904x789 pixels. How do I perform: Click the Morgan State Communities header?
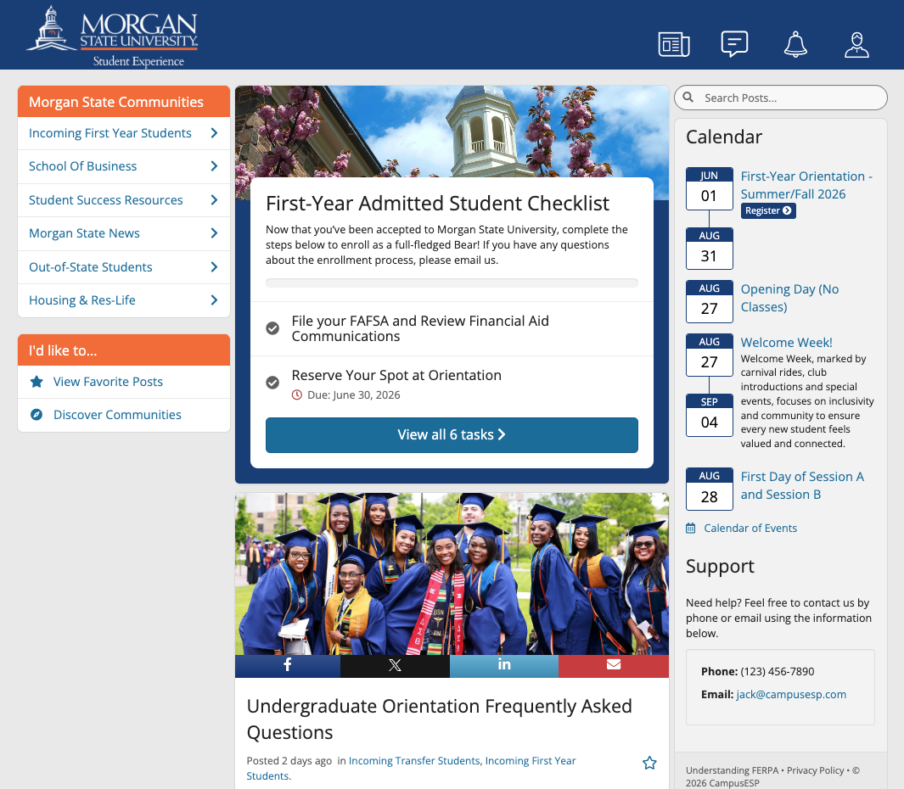tap(124, 102)
